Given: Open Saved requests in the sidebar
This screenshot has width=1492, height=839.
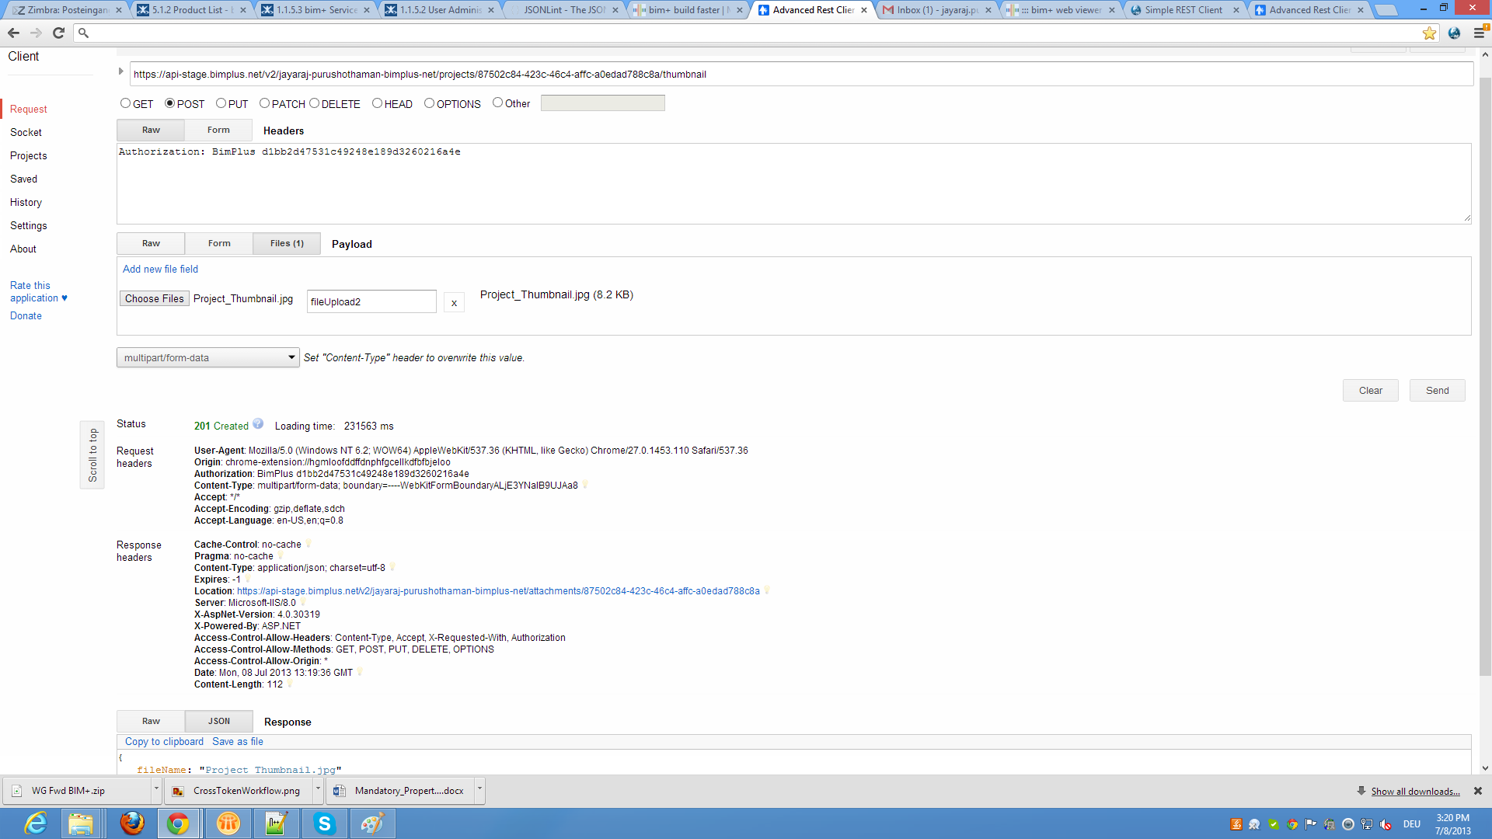Looking at the screenshot, I should (23, 179).
